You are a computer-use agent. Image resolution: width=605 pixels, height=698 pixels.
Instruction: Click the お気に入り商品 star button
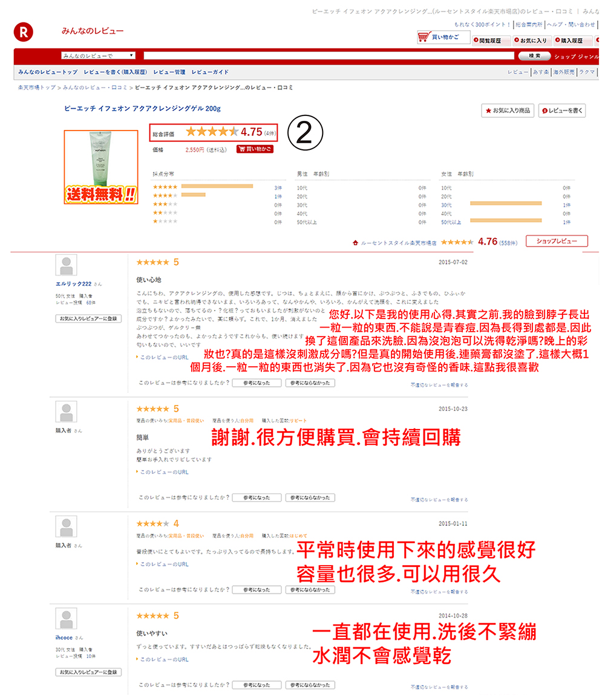pyautogui.click(x=507, y=111)
